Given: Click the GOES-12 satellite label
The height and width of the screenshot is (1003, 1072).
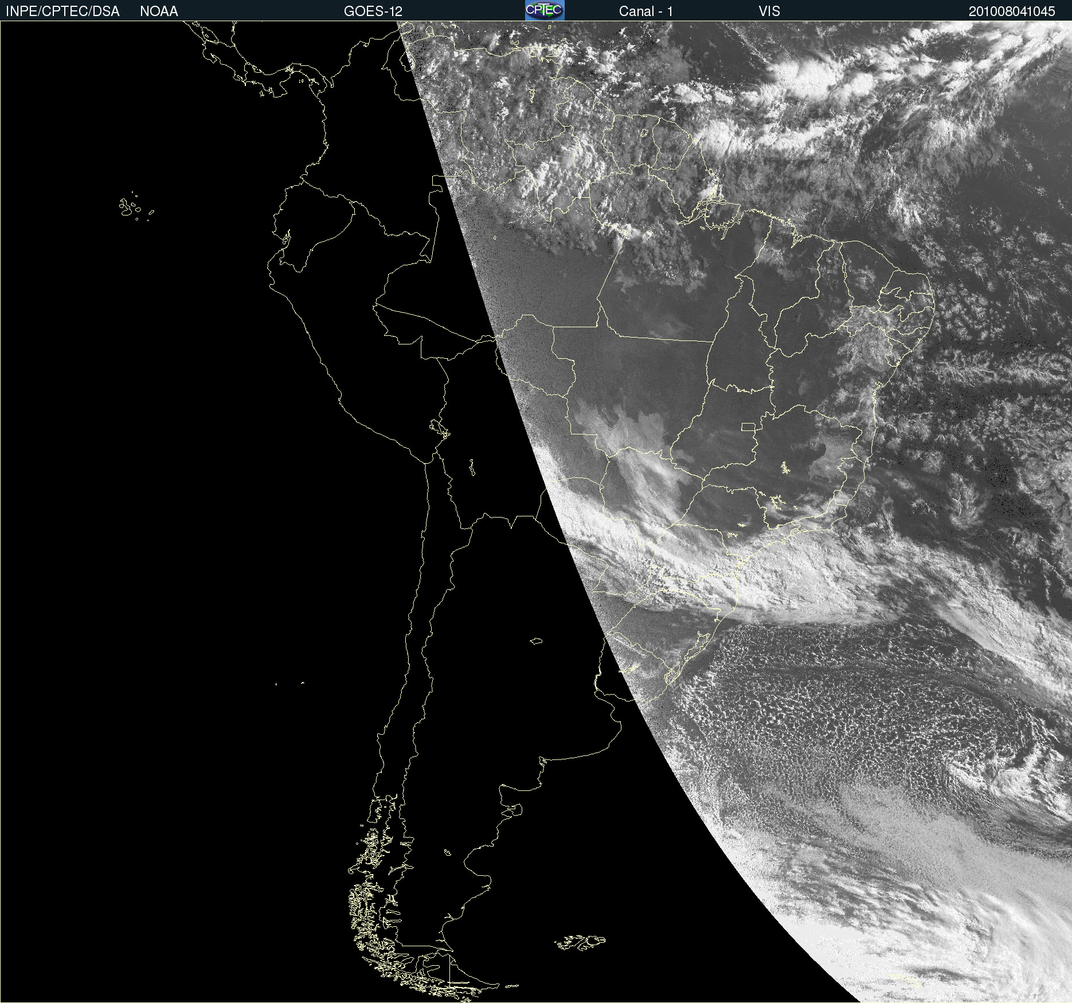Looking at the screenshot, I should [373, 11].
